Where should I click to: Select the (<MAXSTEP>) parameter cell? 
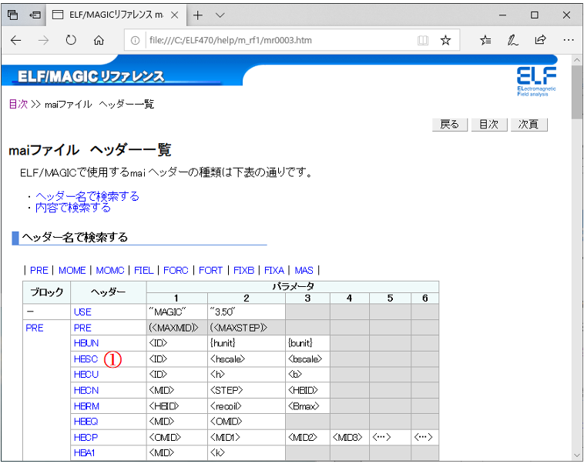pyautogui.click(x=247, y=328)
